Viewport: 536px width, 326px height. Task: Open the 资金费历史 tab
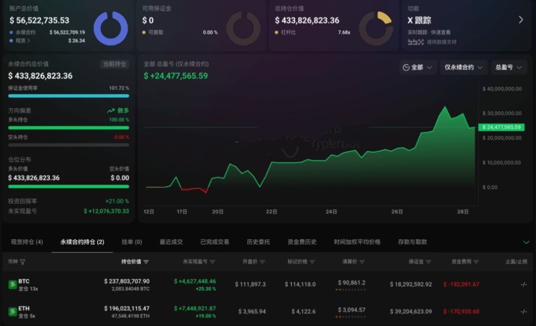(302, 242)
